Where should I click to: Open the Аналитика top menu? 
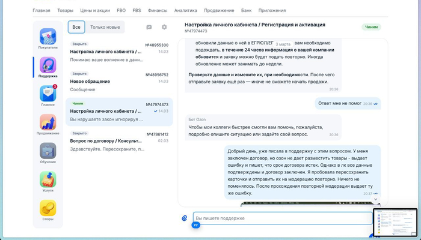coord(185,10)
